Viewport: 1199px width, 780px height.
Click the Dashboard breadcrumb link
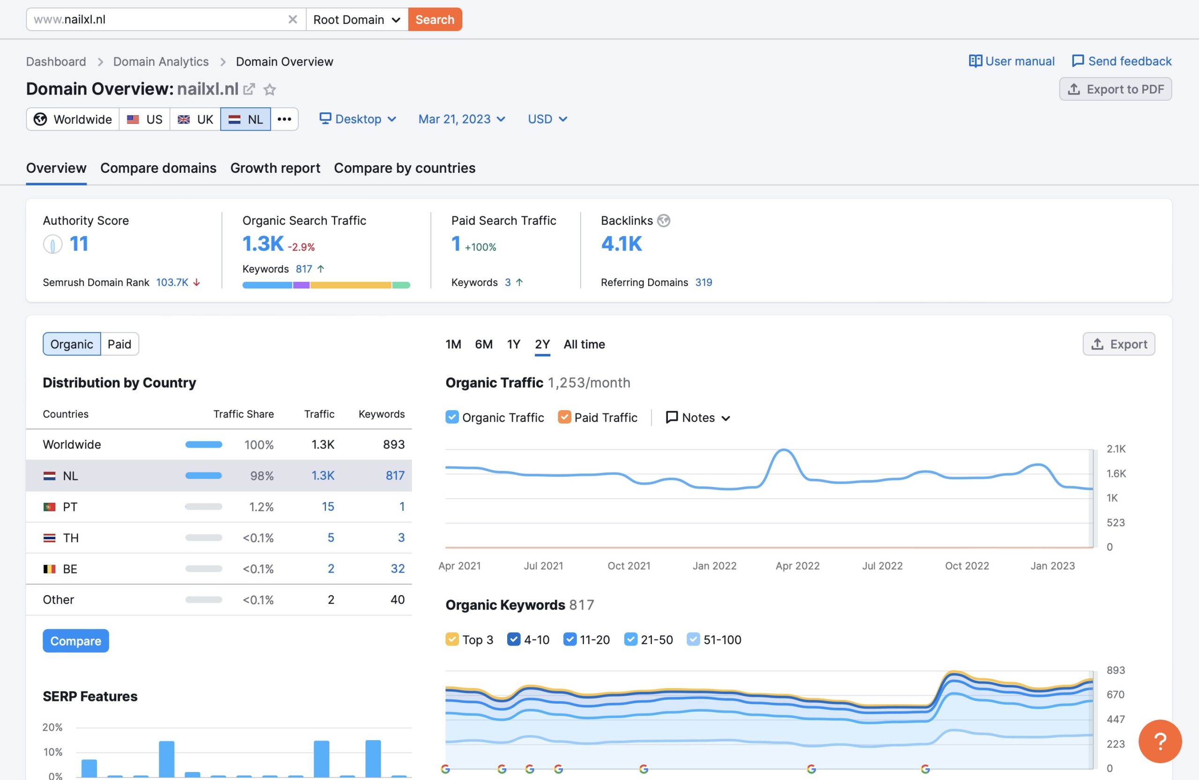coord(56,61)
